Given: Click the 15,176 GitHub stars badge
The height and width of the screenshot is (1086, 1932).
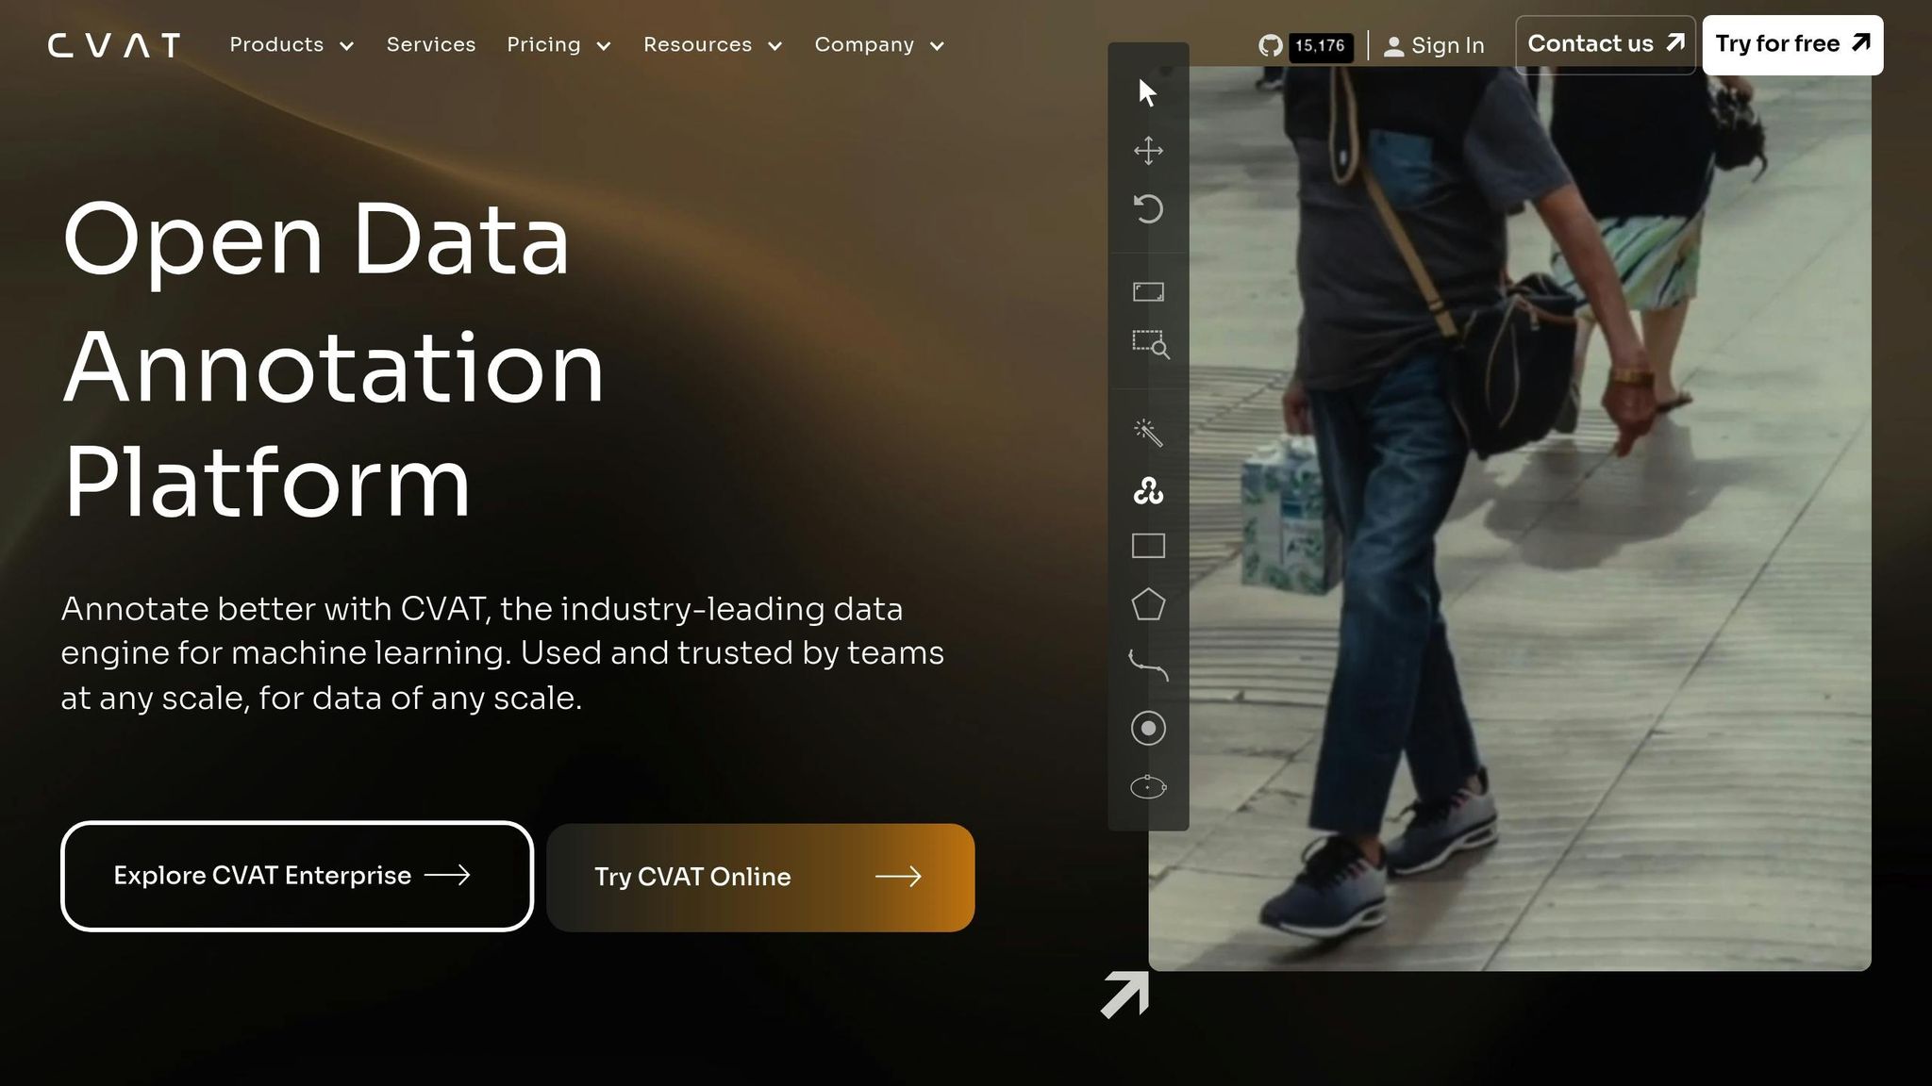Looking at the screenshot, I should pyautogui.click(x=1321, y=45).
